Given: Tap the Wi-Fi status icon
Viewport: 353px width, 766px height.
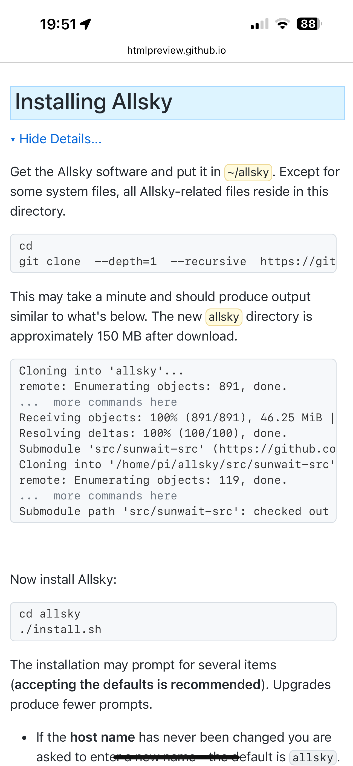Looking at the screenshot, I should [282, 24].
